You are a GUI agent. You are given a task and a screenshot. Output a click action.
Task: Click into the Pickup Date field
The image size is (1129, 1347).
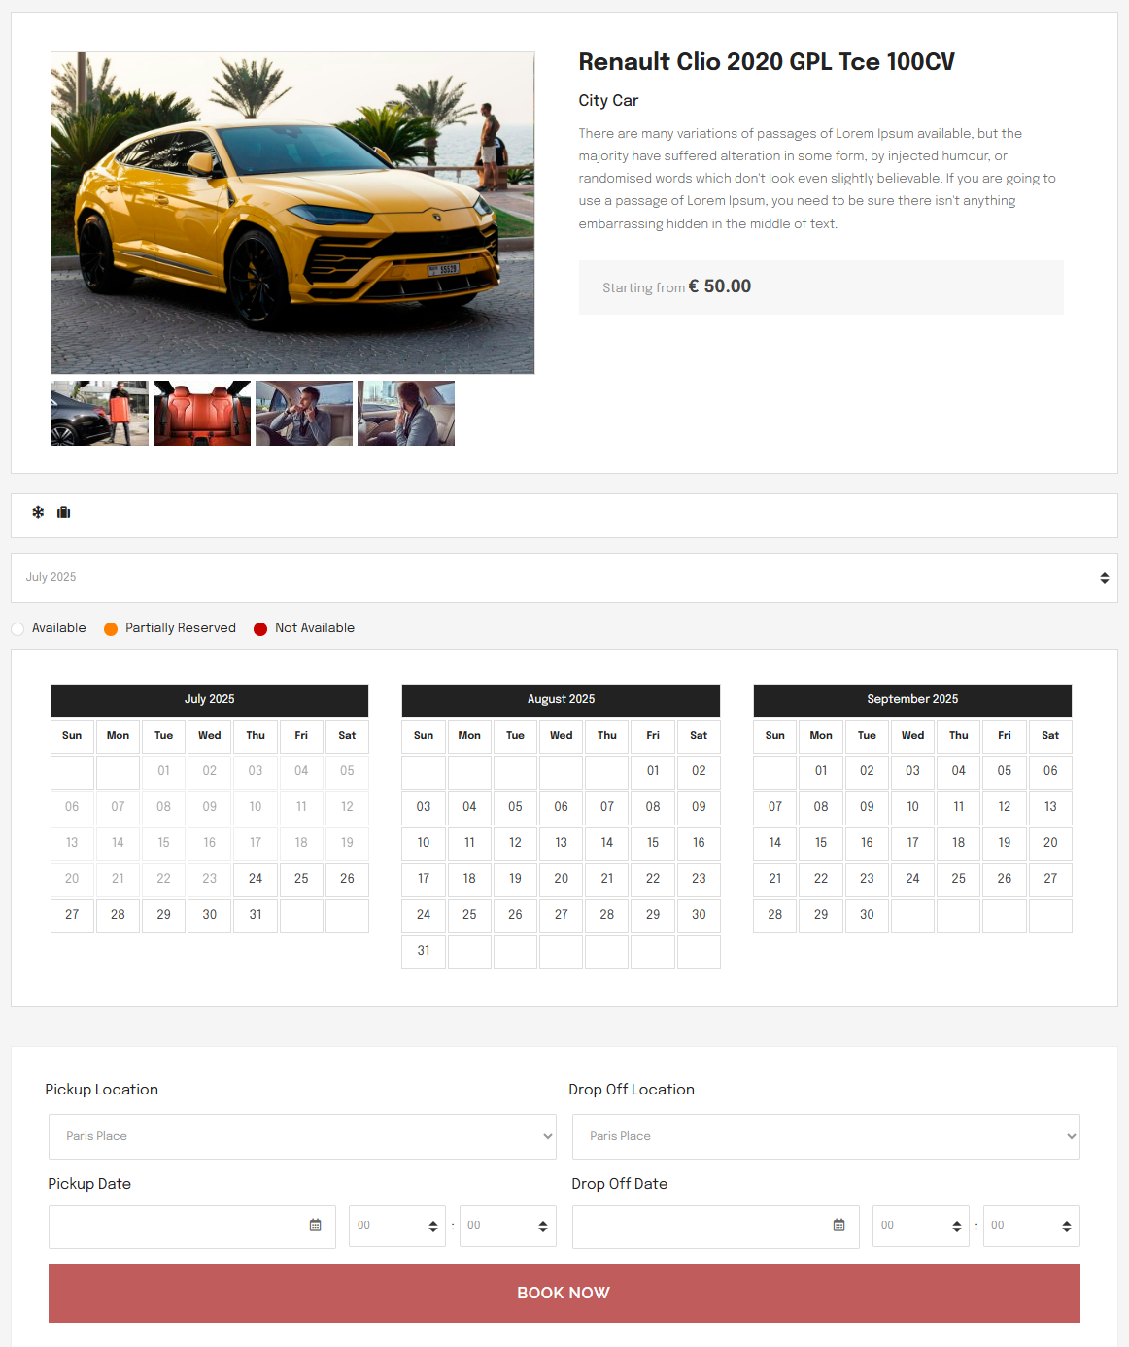175,1227
